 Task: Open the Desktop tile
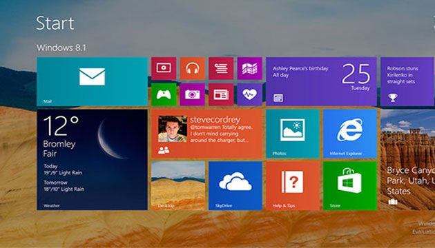(178, 186)
